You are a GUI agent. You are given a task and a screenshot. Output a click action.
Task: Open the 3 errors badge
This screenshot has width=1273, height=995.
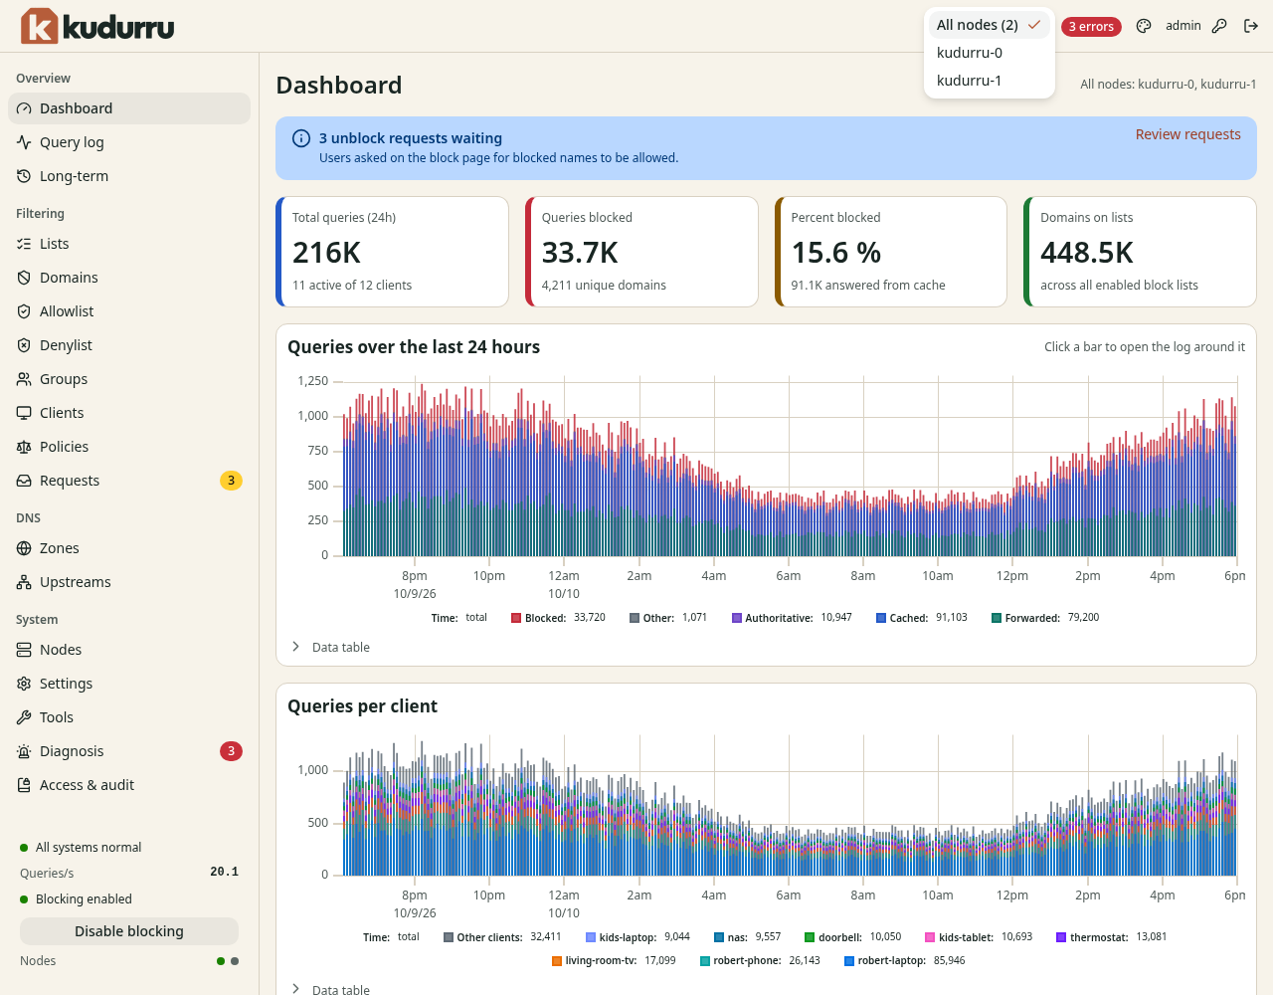[1091, 27]
